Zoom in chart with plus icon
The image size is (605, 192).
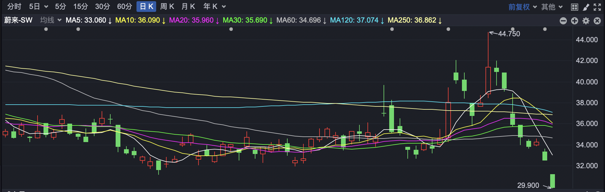(574, 21)
